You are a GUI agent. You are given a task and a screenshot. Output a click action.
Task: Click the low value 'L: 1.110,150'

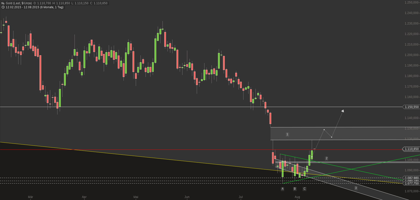pyautogui.click(x=80, y=3)
